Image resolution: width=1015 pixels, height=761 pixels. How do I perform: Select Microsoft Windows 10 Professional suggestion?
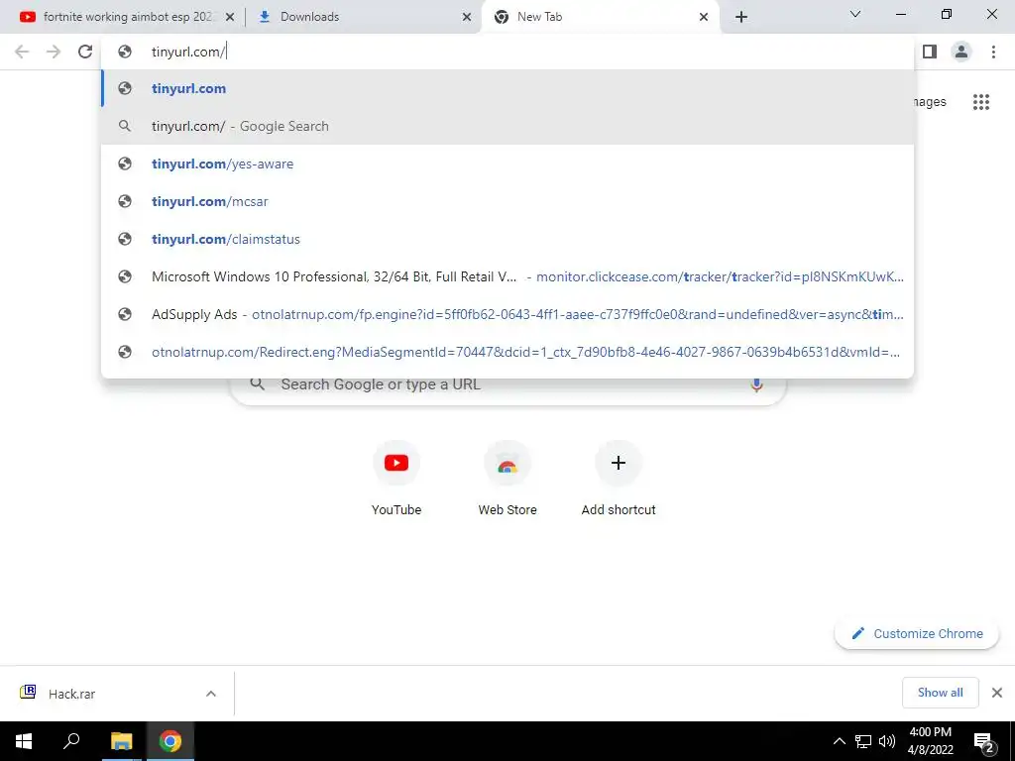click(x=507, y=276)
